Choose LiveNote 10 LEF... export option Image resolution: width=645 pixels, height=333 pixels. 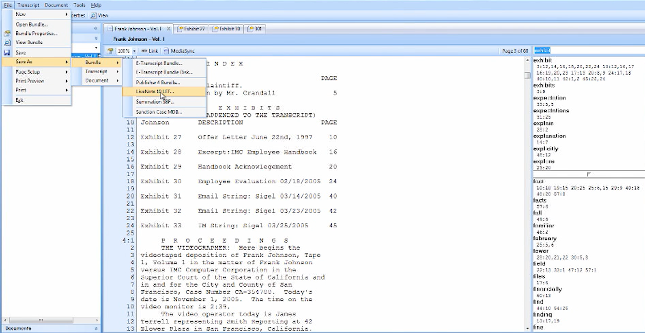click(155, 91)
